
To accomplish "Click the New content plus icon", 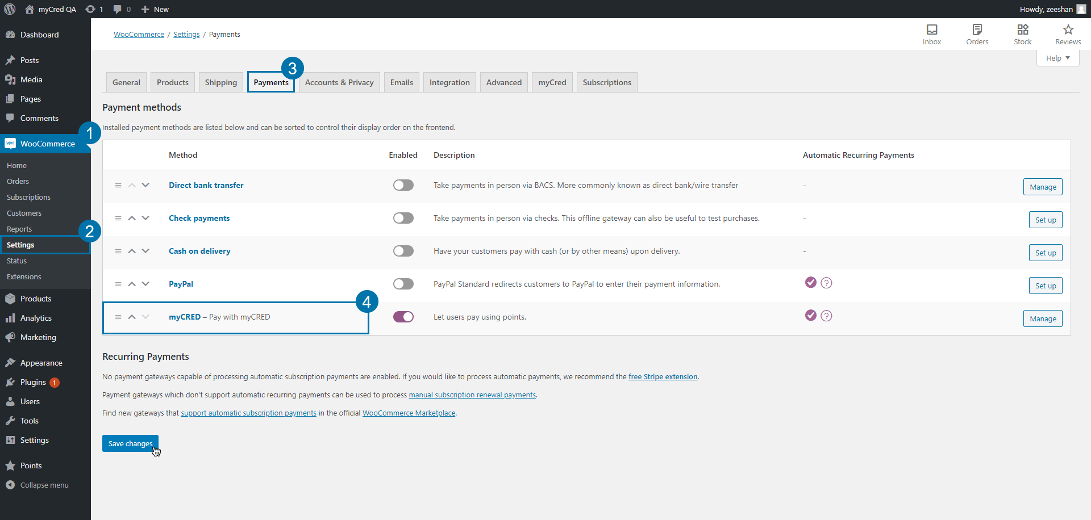I will pyautogui.click(x=145, y=9).
